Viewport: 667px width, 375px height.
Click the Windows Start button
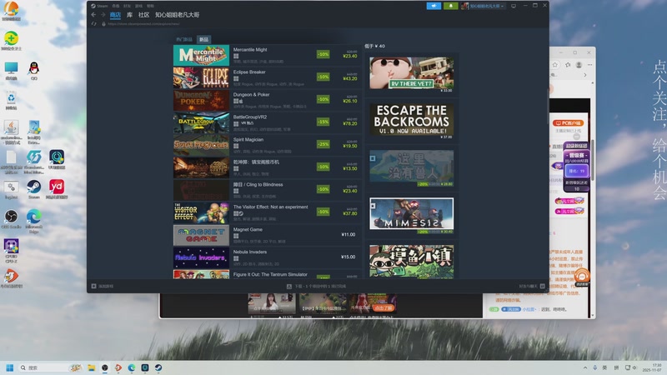click(10, 367)
